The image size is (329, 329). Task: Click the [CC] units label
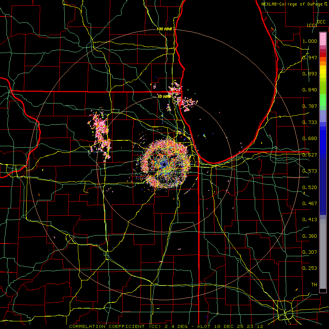(x=312, y=25)
